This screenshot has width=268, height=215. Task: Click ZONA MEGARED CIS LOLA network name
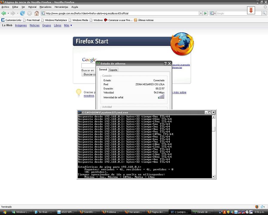click(150, 84)
